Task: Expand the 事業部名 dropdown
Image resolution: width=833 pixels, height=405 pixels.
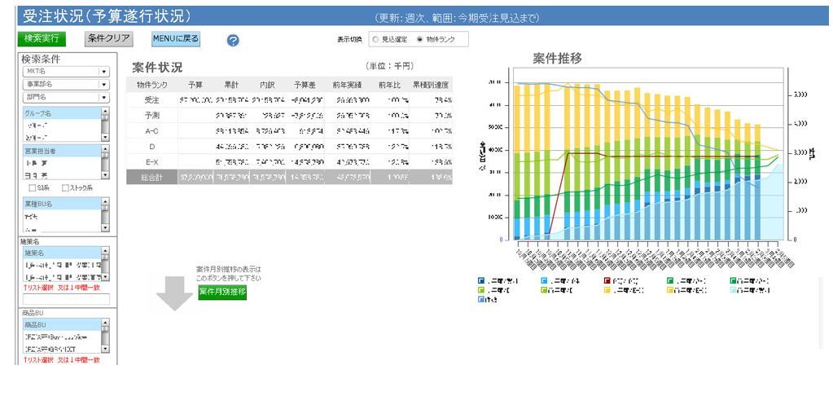Action: (x=103, y=84)
